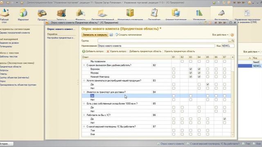Open Все действия dropdown in background list window

pyautogui.click(x=251, y=52)
